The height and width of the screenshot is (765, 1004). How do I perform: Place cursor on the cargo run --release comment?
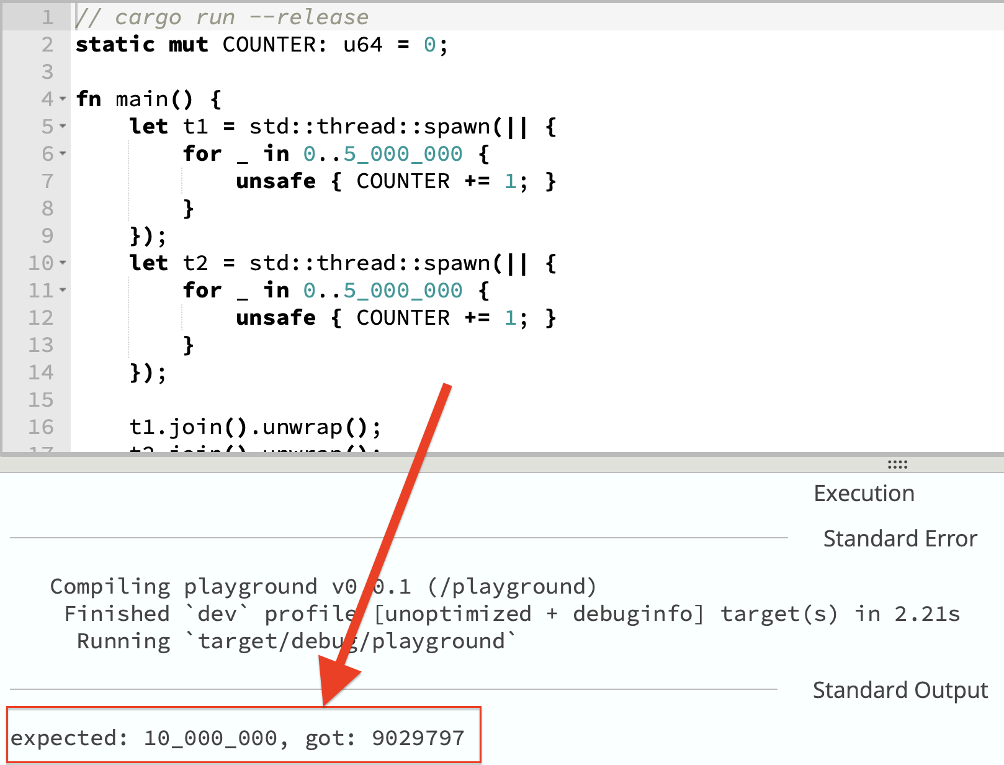[x=220, y=17]
